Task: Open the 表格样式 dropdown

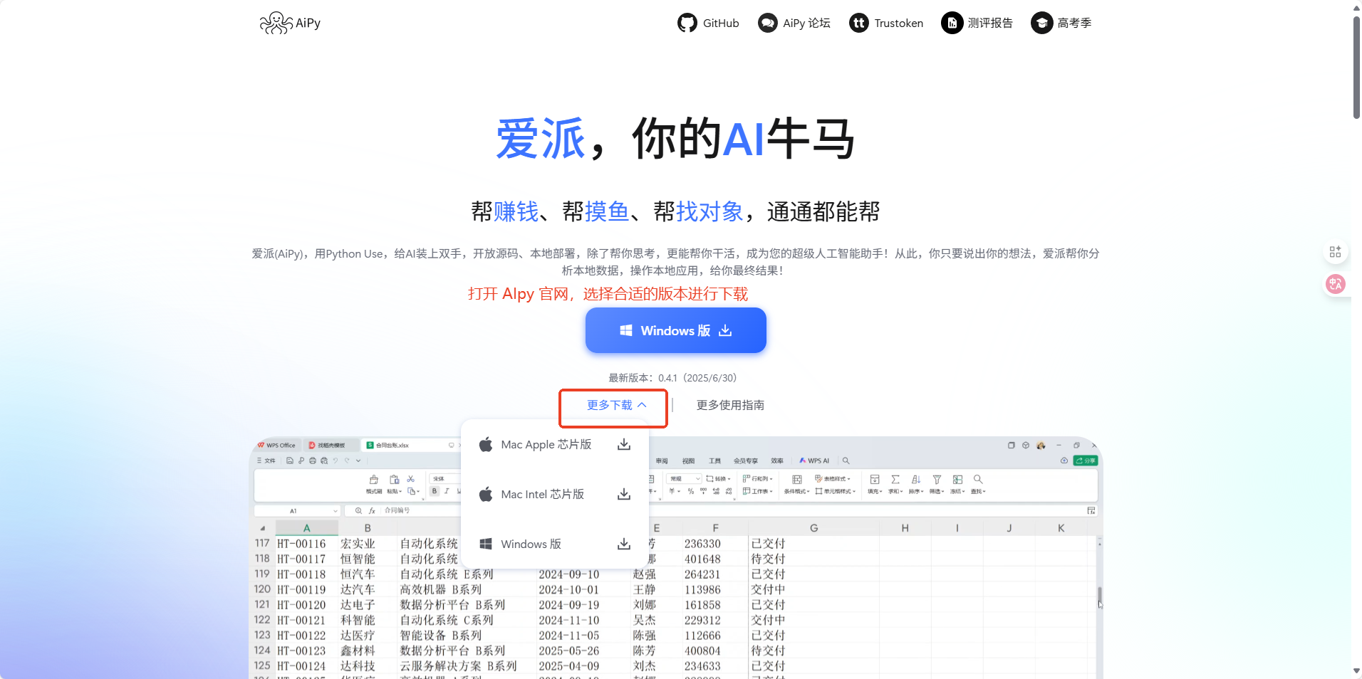Action: (x=832, y=479)
